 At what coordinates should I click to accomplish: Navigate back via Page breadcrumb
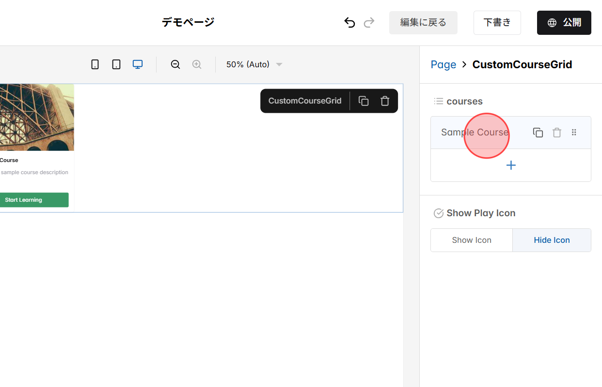[443, 64]
